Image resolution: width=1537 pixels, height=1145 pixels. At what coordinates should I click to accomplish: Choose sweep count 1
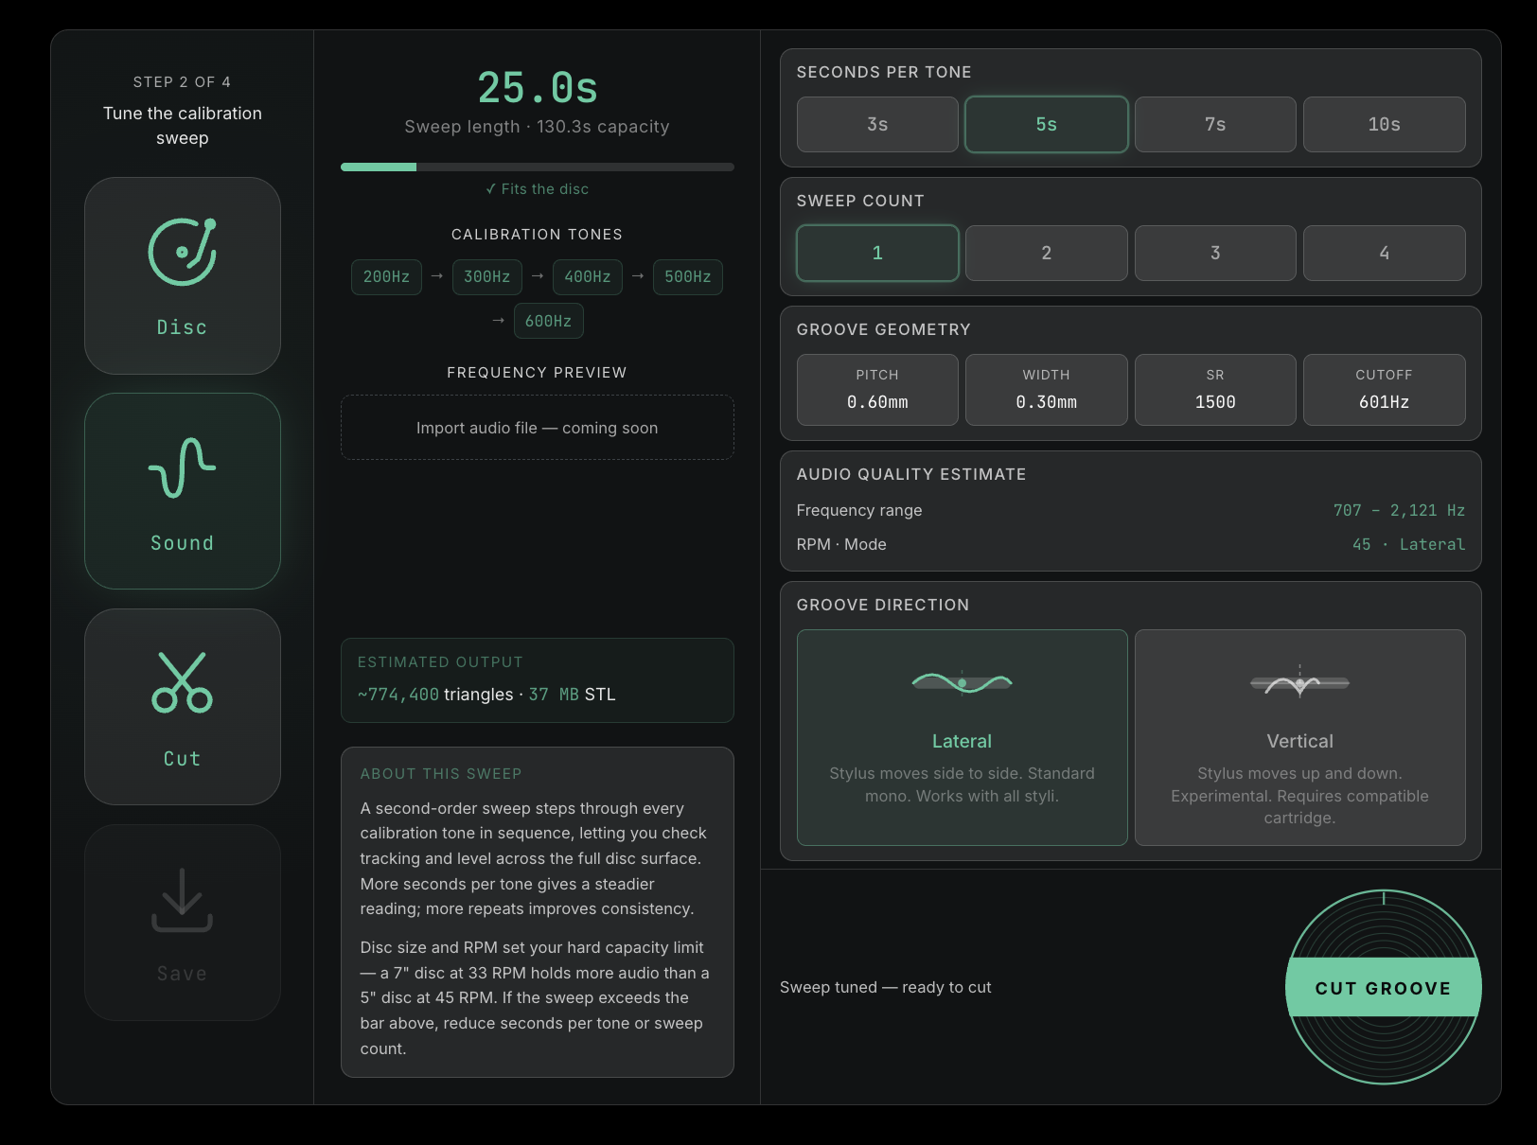point(877,253)
